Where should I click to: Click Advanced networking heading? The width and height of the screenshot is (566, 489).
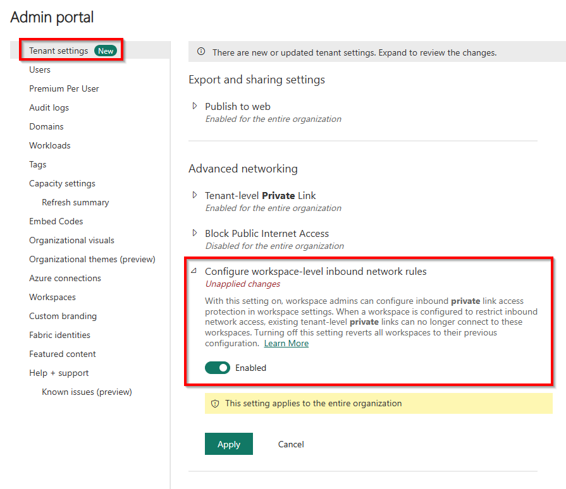(243, 169)
